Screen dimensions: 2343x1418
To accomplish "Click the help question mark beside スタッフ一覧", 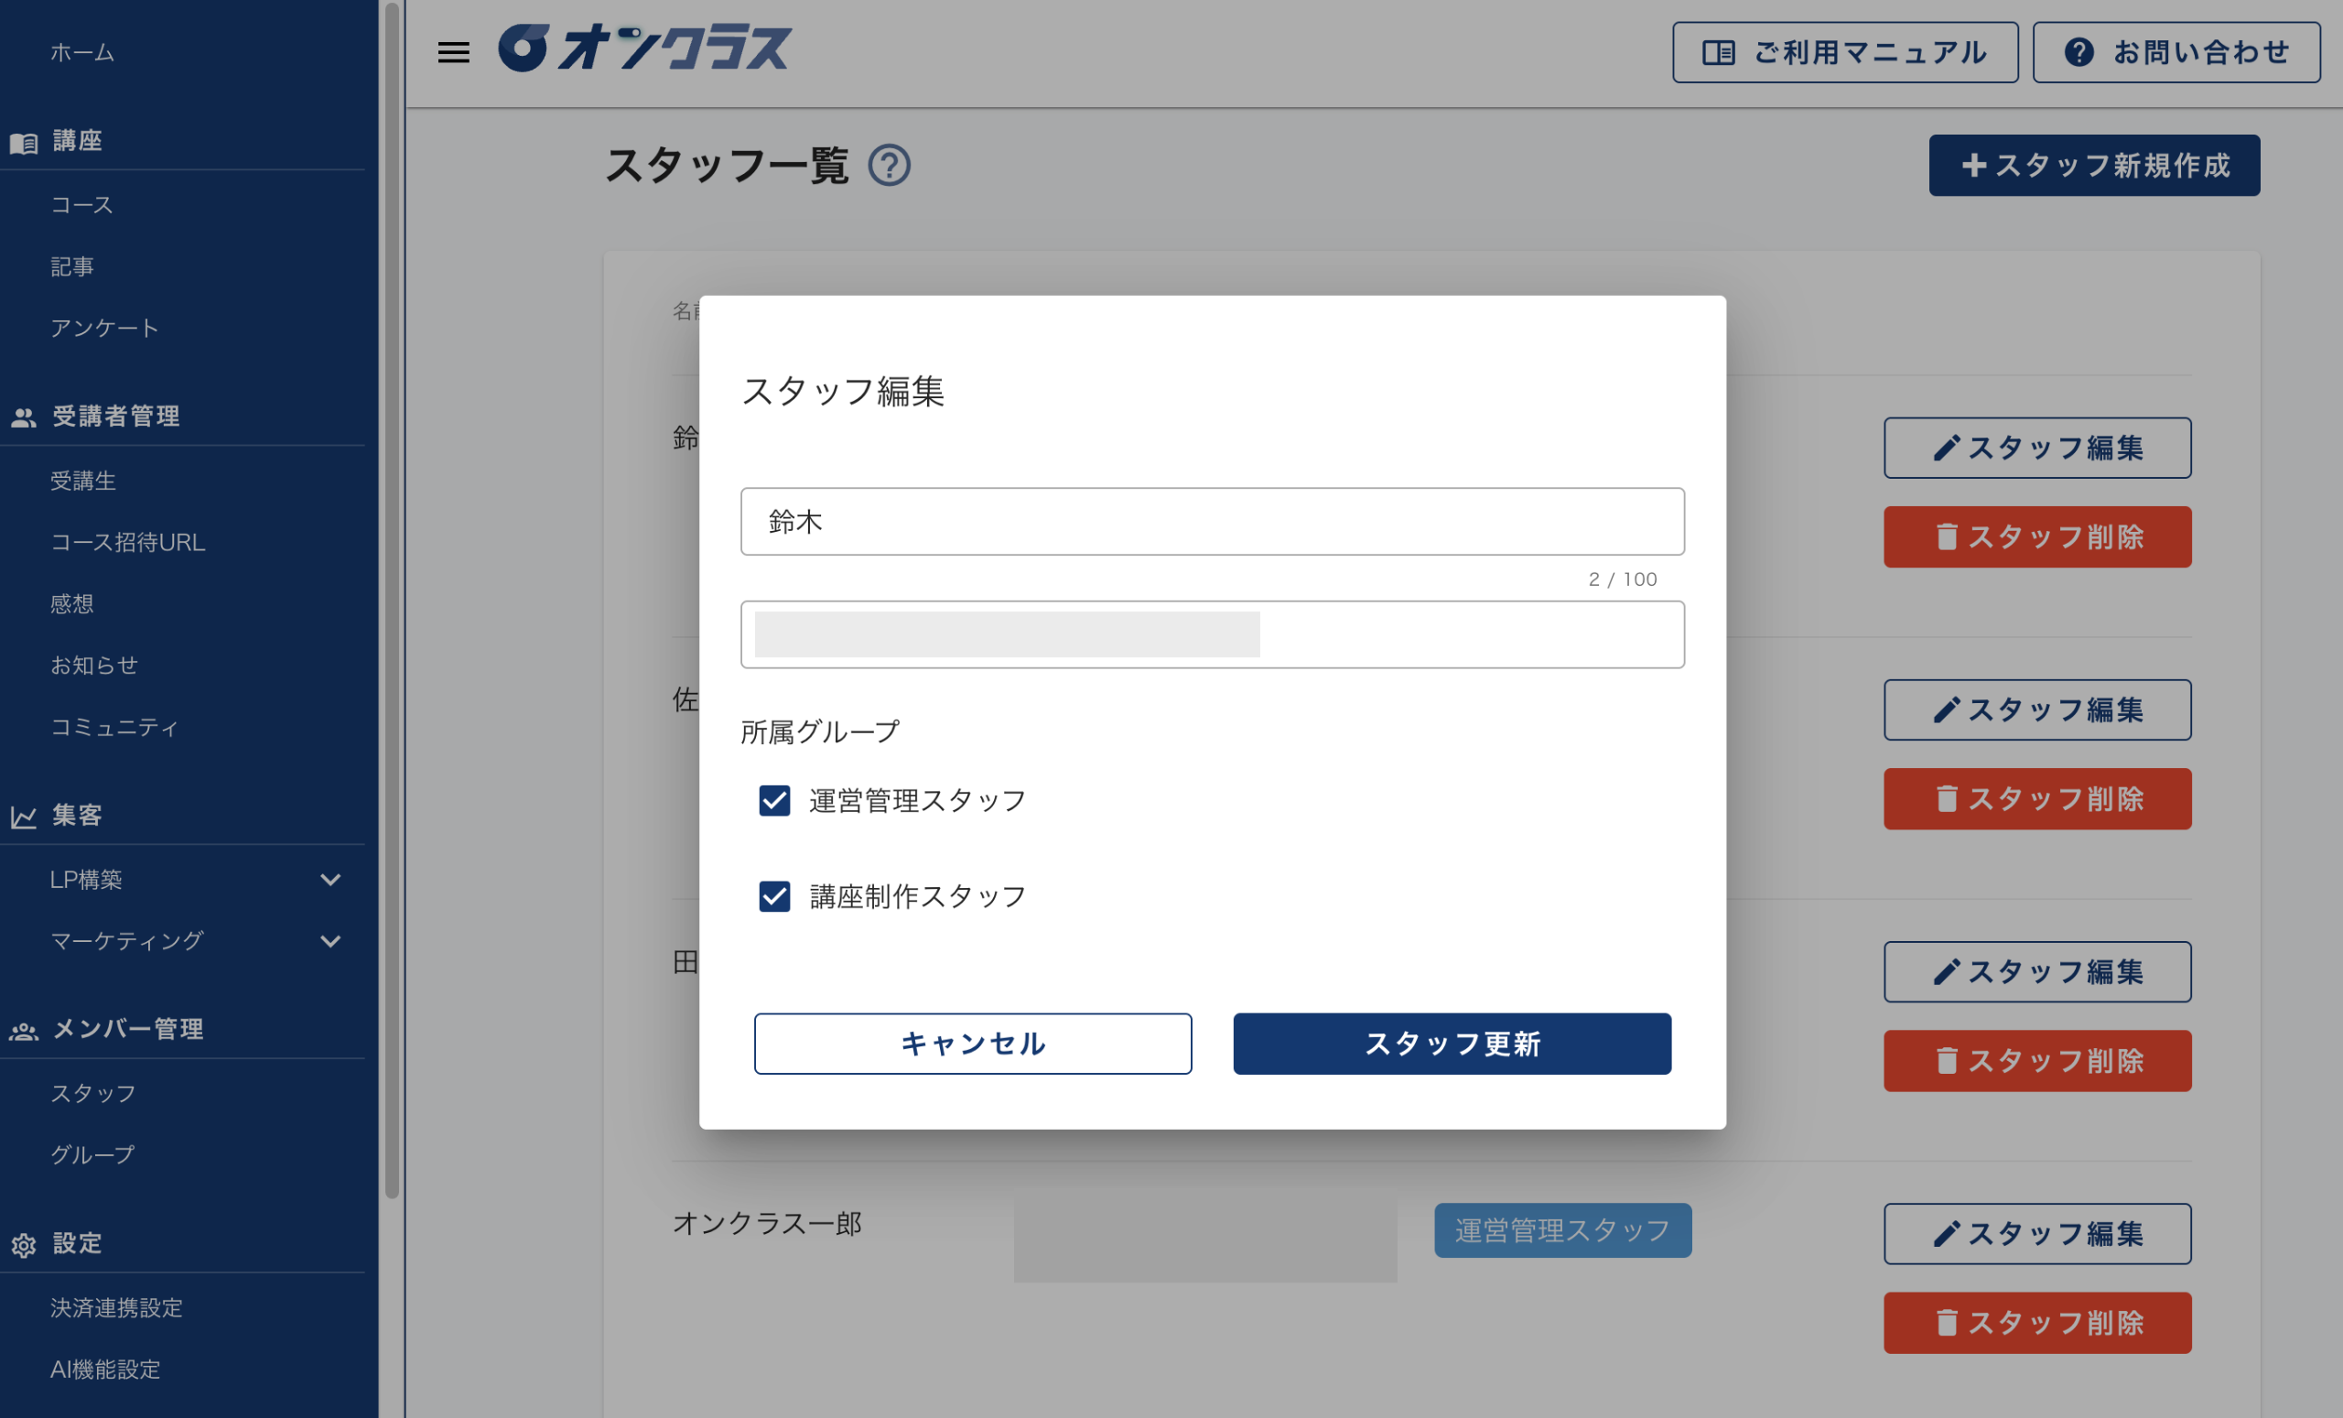I will click(889, 166).
